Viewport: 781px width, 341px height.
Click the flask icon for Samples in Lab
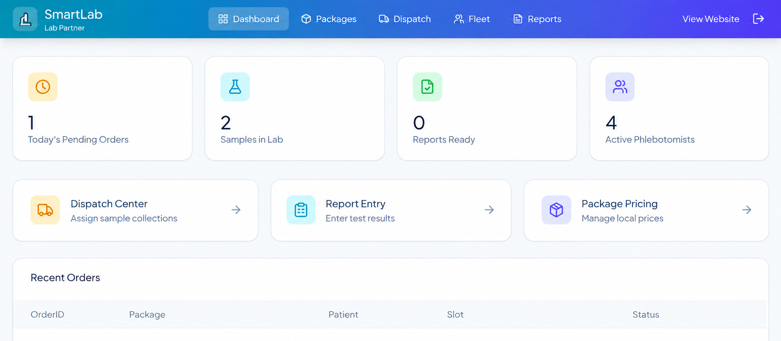click(x=235, y=87)
